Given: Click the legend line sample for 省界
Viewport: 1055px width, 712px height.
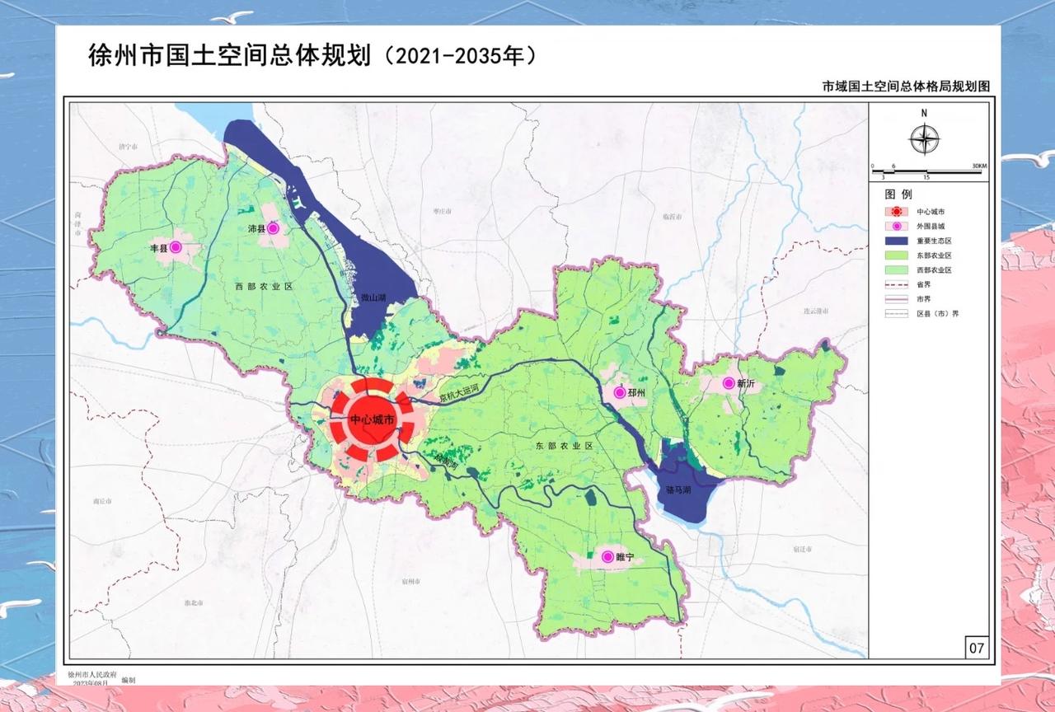Looking at the screenshot, I should pyautogui.click(x=896, y=285).
